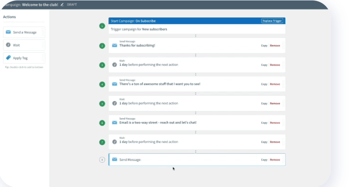Add an Apply Tag action
The height and width of the screenshot is (187, 349).
(x=24, y=58)
